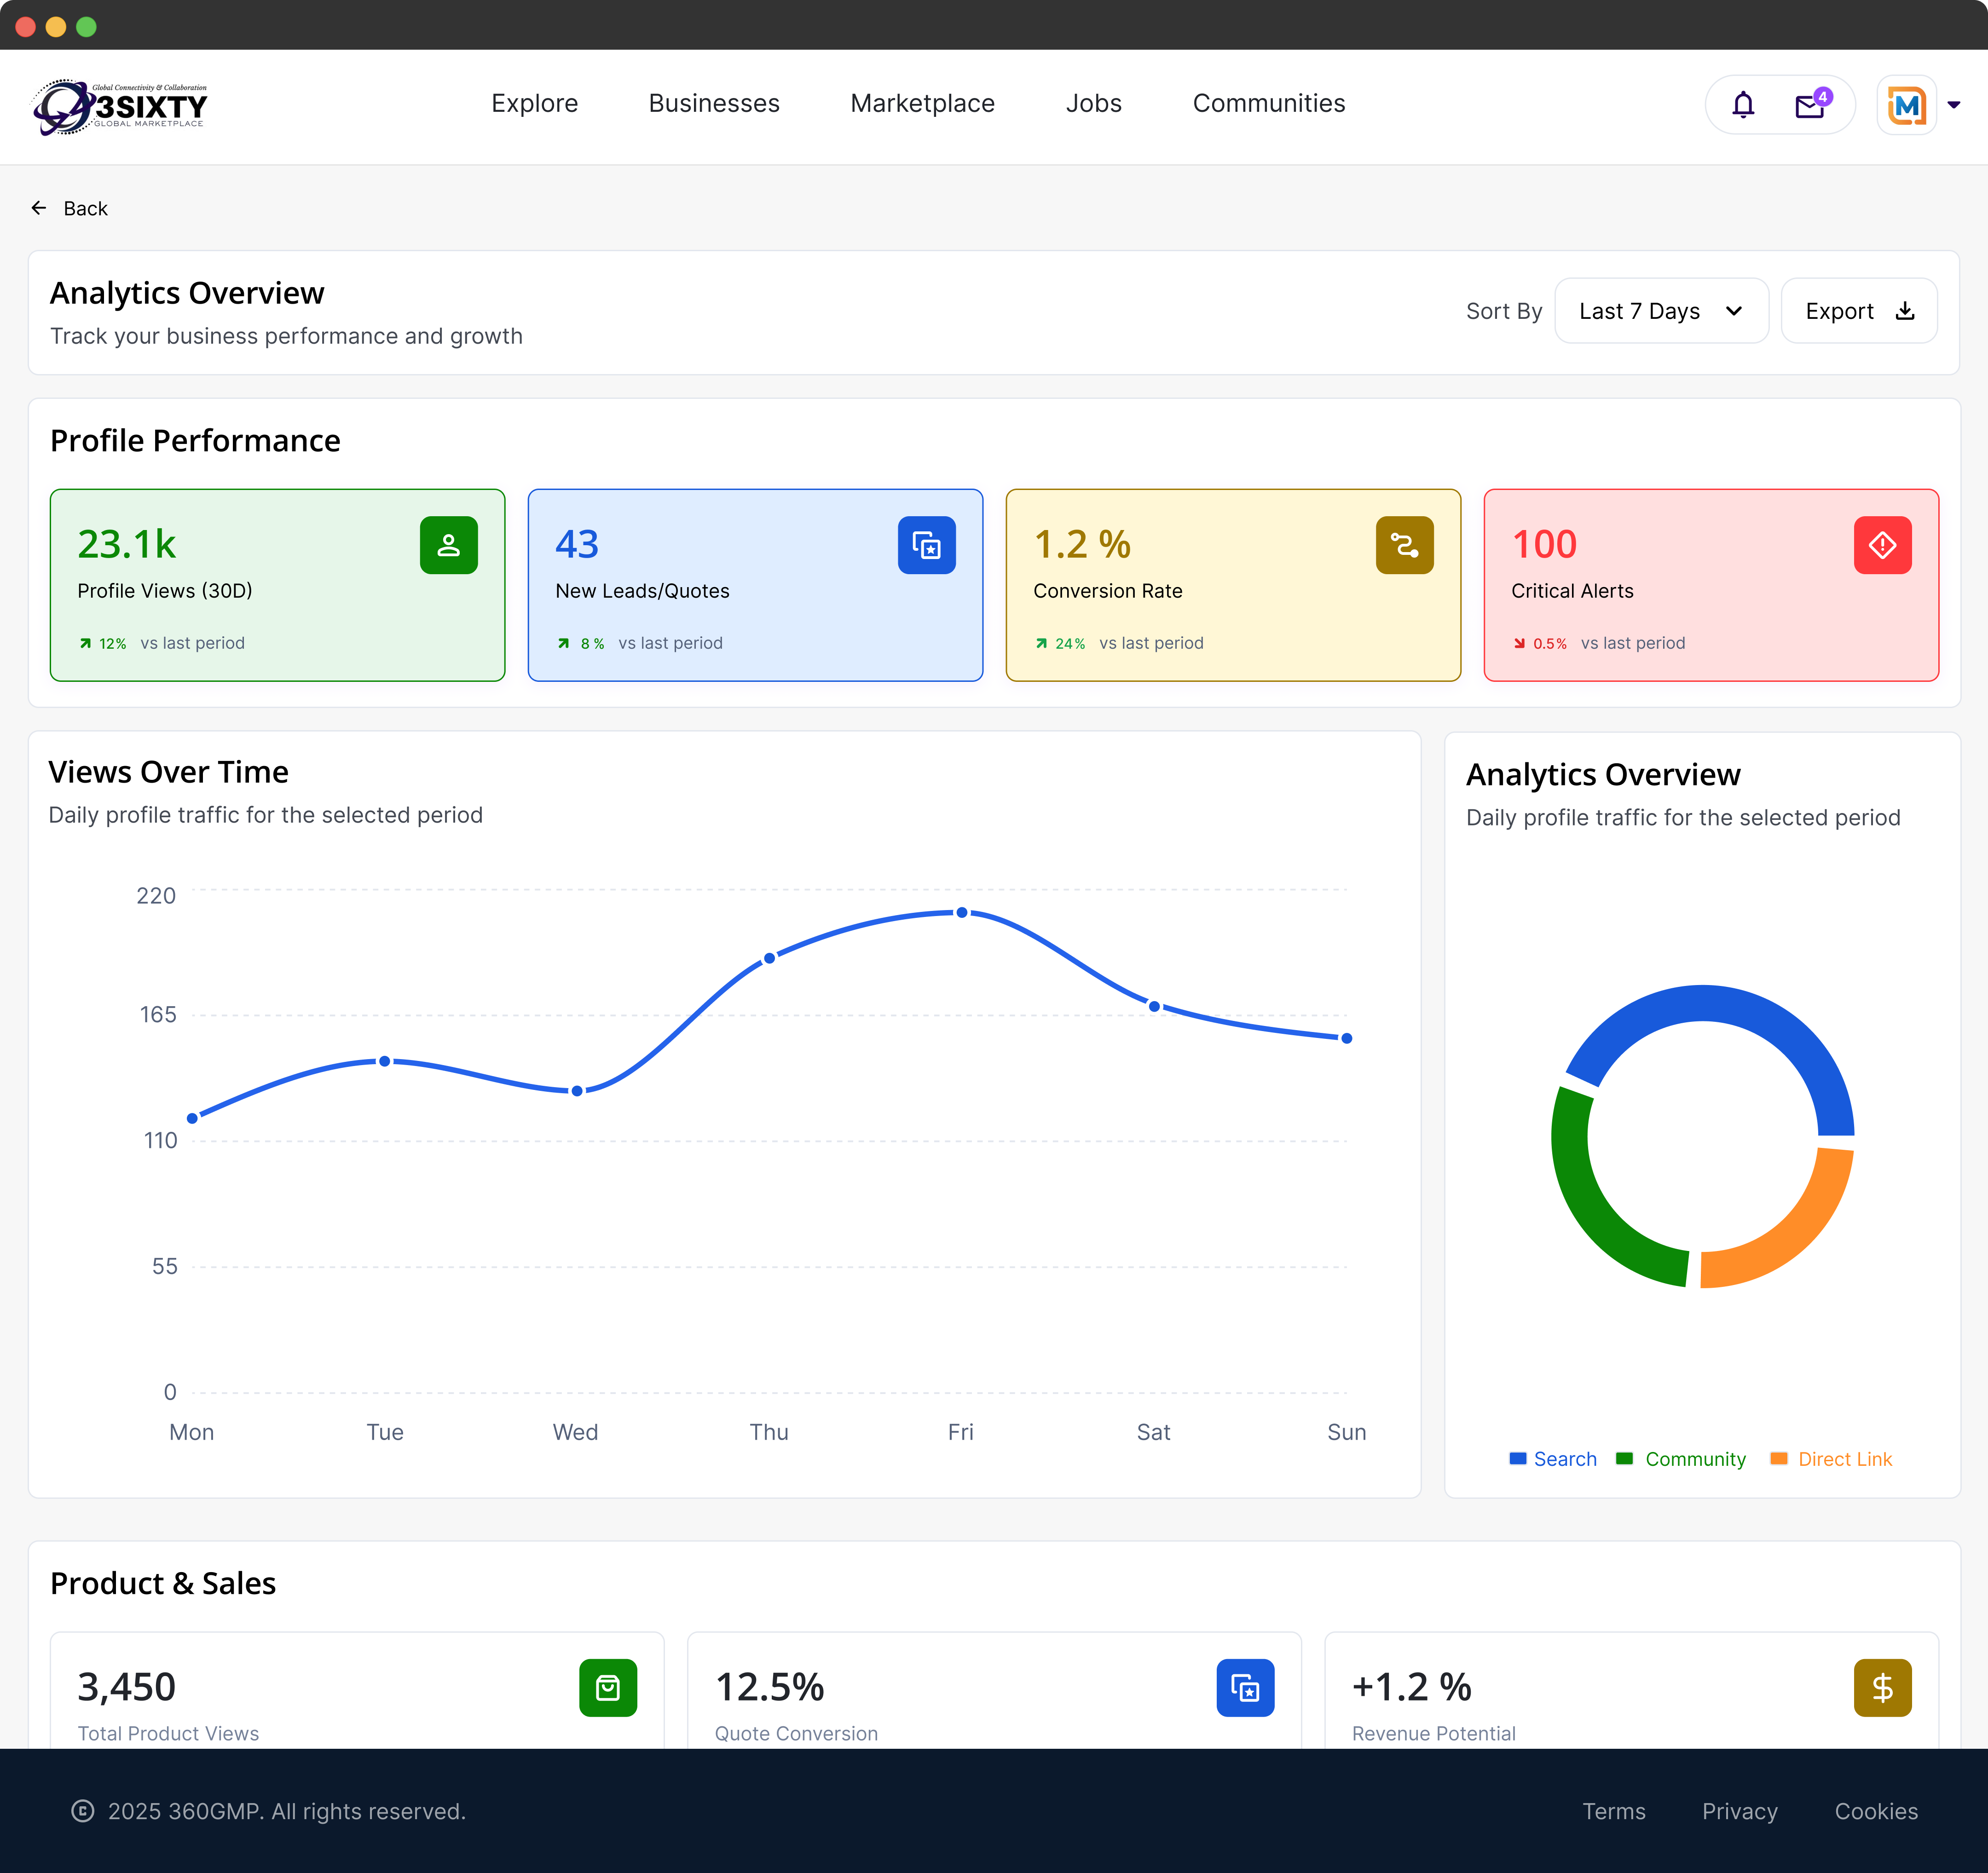Click the 3,450 Total Product Views value
This screenshot has height=1873, width=1988.
coord(127,1688)
